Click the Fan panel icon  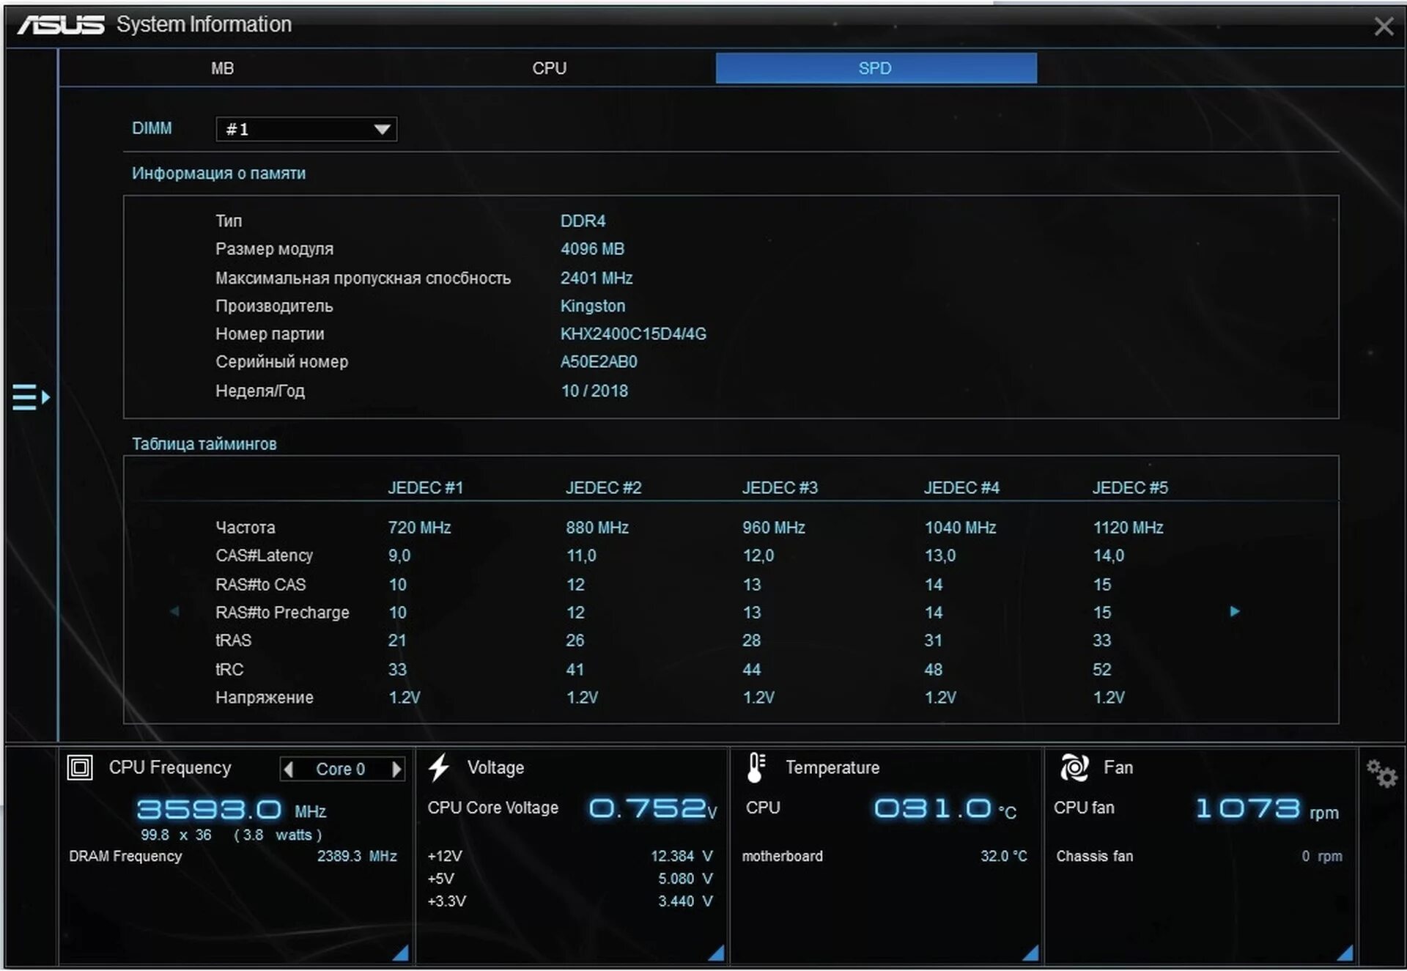pyautogui.click(x=1074, y=767)
